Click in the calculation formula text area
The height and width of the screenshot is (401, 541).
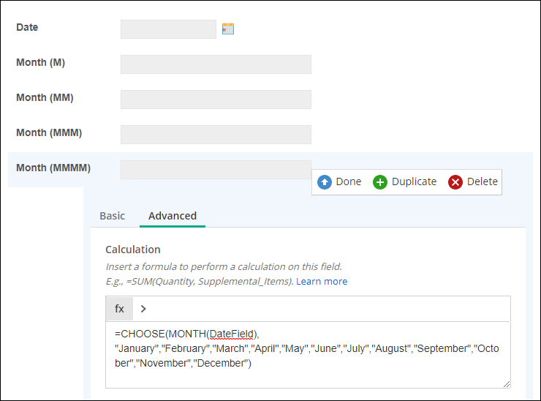[x=308, y=355]
